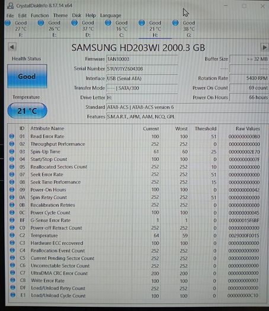Click the Interface field
Image resolution: width=269 pixels, height=311 pixels.
tap(142, 78)
